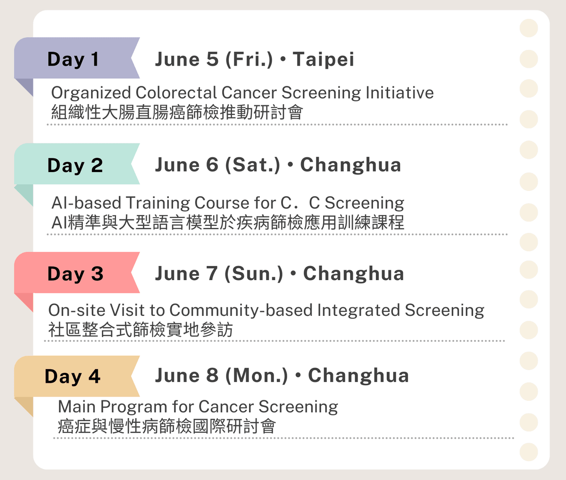The image size is (566, 480).
Task: Click the bottommost beige circle on right edge
Action: point(528,452)
